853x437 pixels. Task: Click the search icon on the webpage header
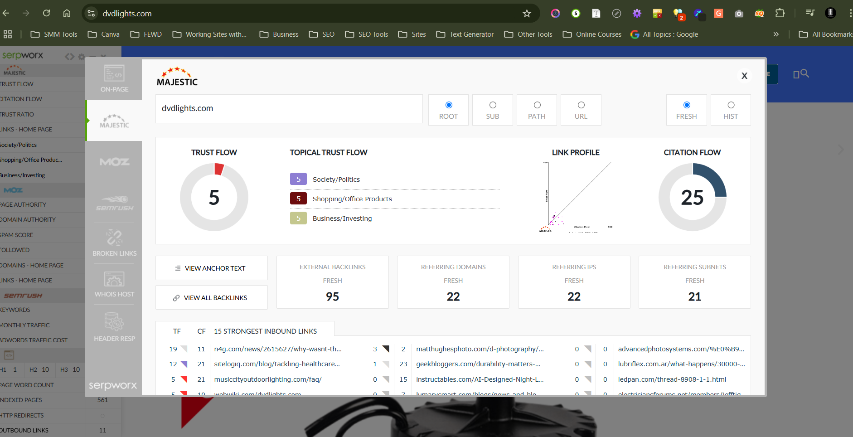point(805,73)
